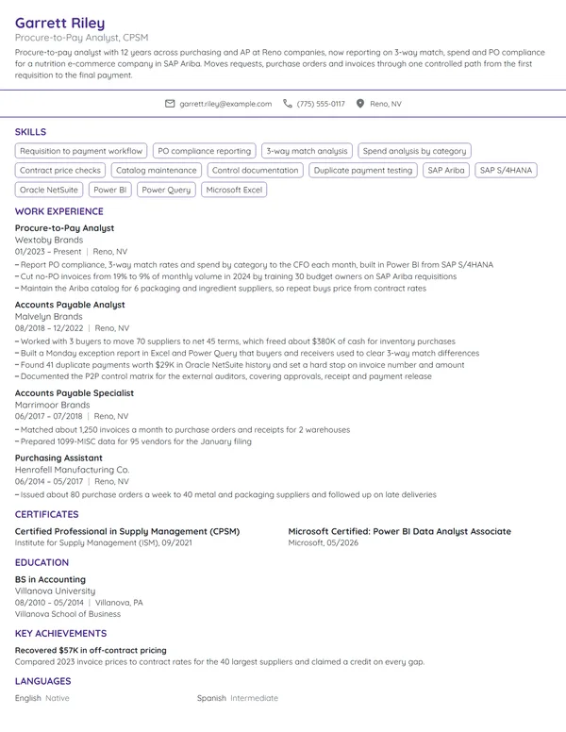Click the line Villanova School of Business
This screenshot has width=566, height=732.
pyautogui.click(x=68, y=614)
